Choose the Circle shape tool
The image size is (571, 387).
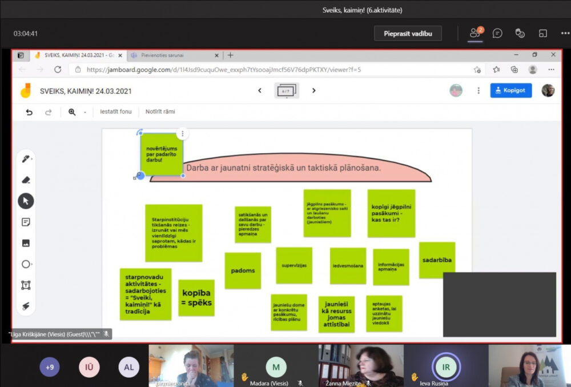(26, 264)
